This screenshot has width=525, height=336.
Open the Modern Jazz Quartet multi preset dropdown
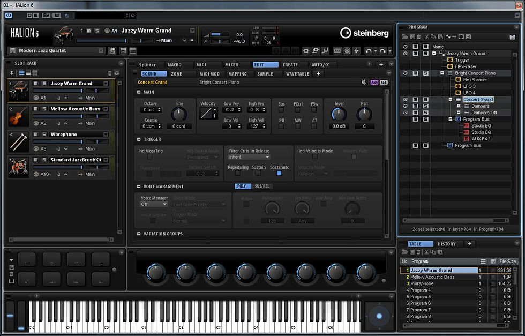point(101,50)
